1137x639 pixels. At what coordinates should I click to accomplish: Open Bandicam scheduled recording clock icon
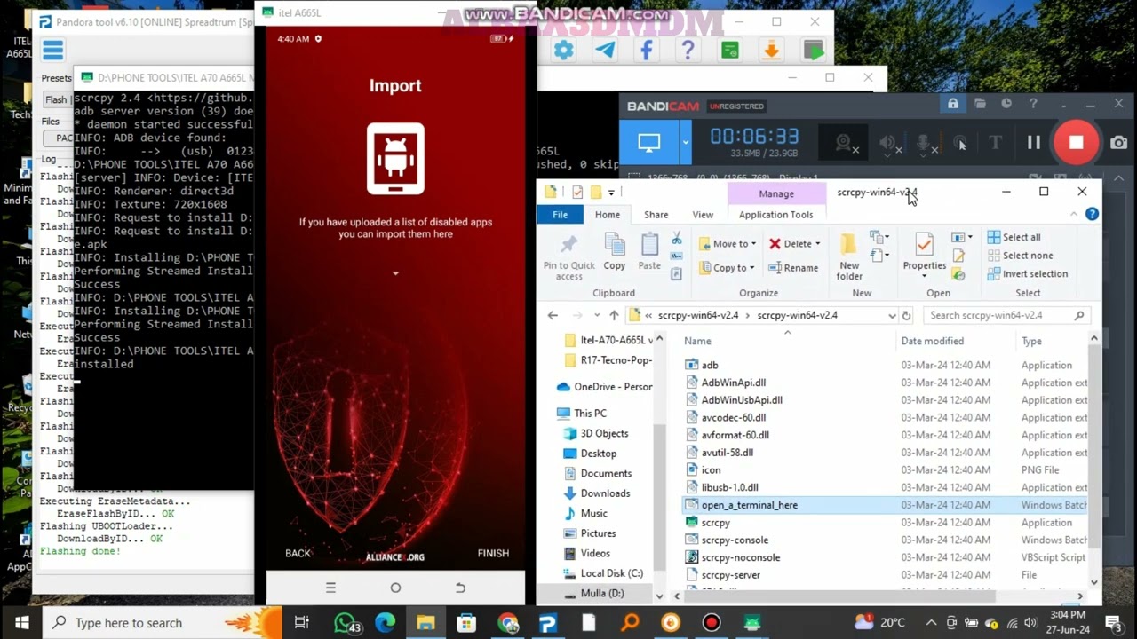point(1006,104)
